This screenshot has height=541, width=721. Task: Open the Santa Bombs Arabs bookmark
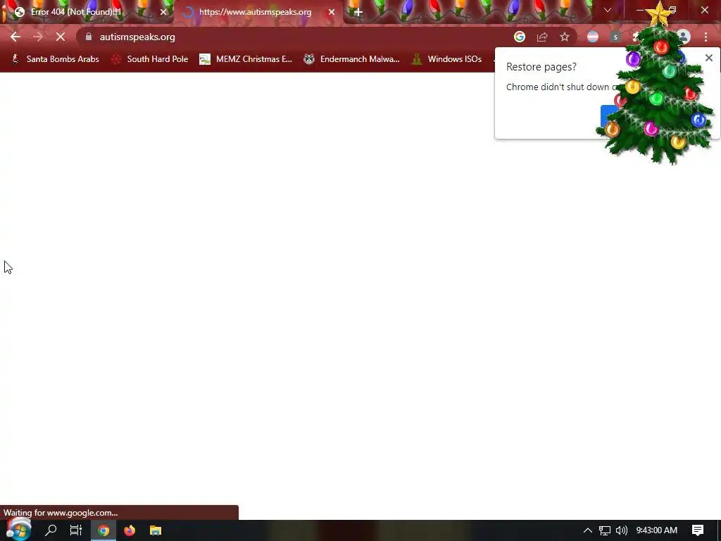(x=55, y=59)
